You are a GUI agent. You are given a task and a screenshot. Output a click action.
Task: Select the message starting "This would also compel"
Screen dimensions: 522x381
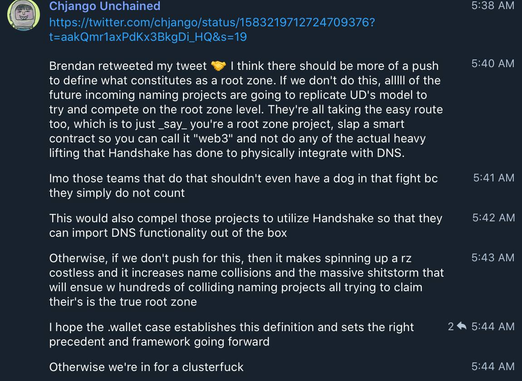click(245, 225)
